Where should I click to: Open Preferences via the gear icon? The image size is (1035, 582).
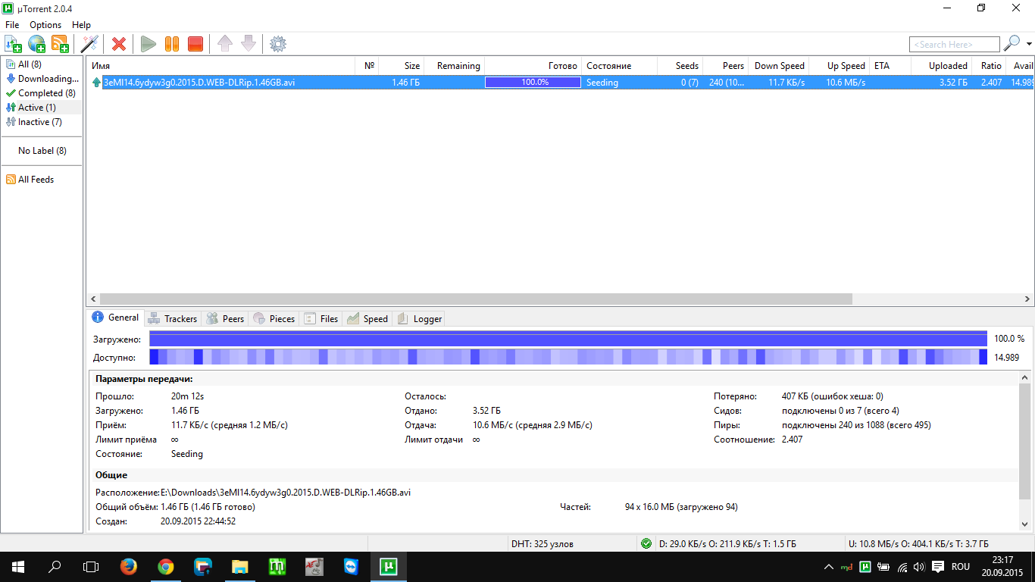pos(278,44)
